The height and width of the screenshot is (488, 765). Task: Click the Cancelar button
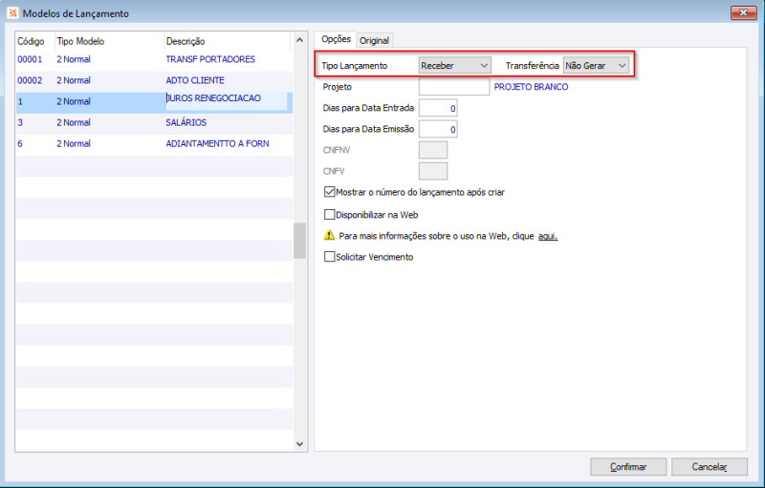(710, 467)
